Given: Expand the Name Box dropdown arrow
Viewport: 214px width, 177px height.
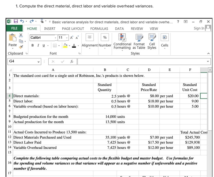Looking at the screenshot, I should click(39, 62).
